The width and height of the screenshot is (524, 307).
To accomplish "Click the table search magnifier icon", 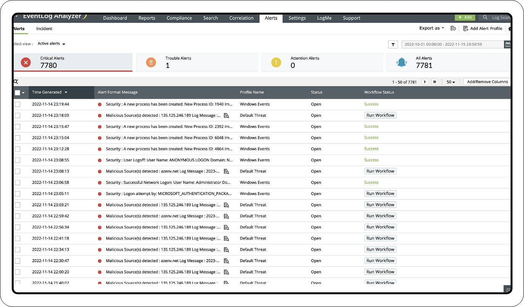I will coord(16,82).
